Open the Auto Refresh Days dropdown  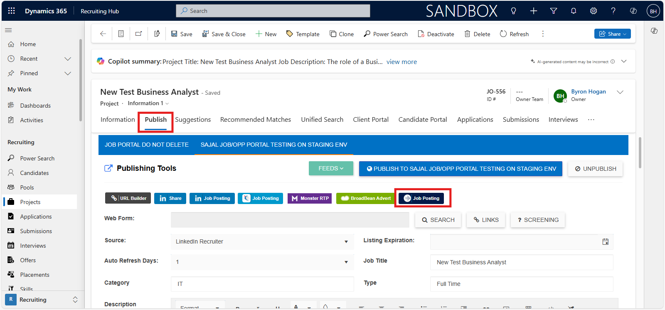262,262
